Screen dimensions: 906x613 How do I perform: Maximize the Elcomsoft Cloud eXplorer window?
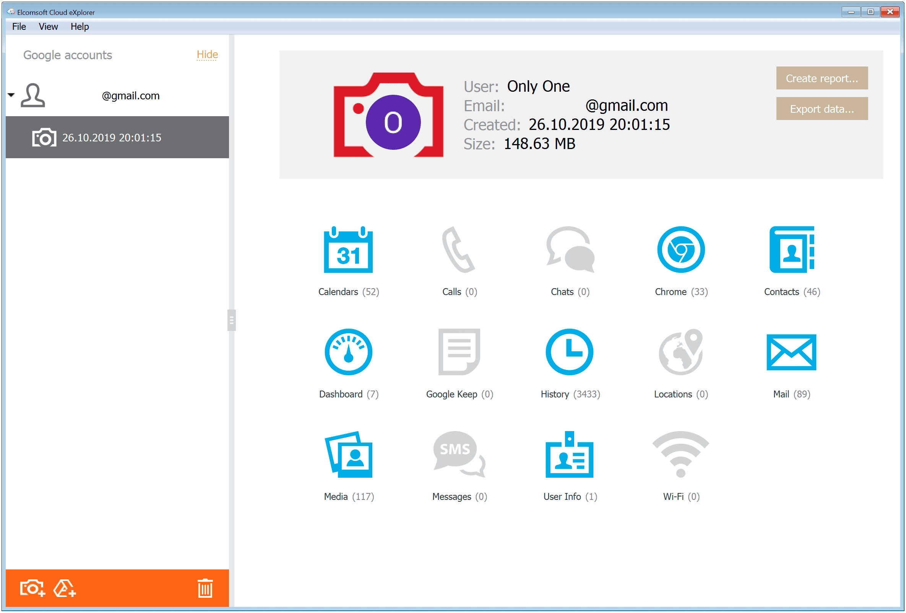click(870, 12)
